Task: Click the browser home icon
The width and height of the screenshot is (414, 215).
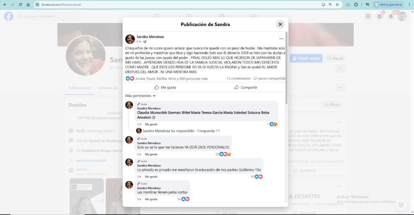Action: click(28, 4)
